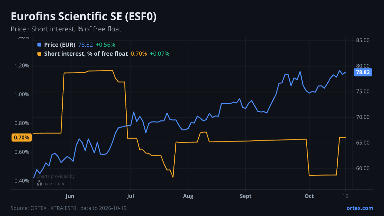Image resolution: width=384 pixels, height=216 pixels.
Task: Click the Jun label on the time axis
Action: click(70, 196)
